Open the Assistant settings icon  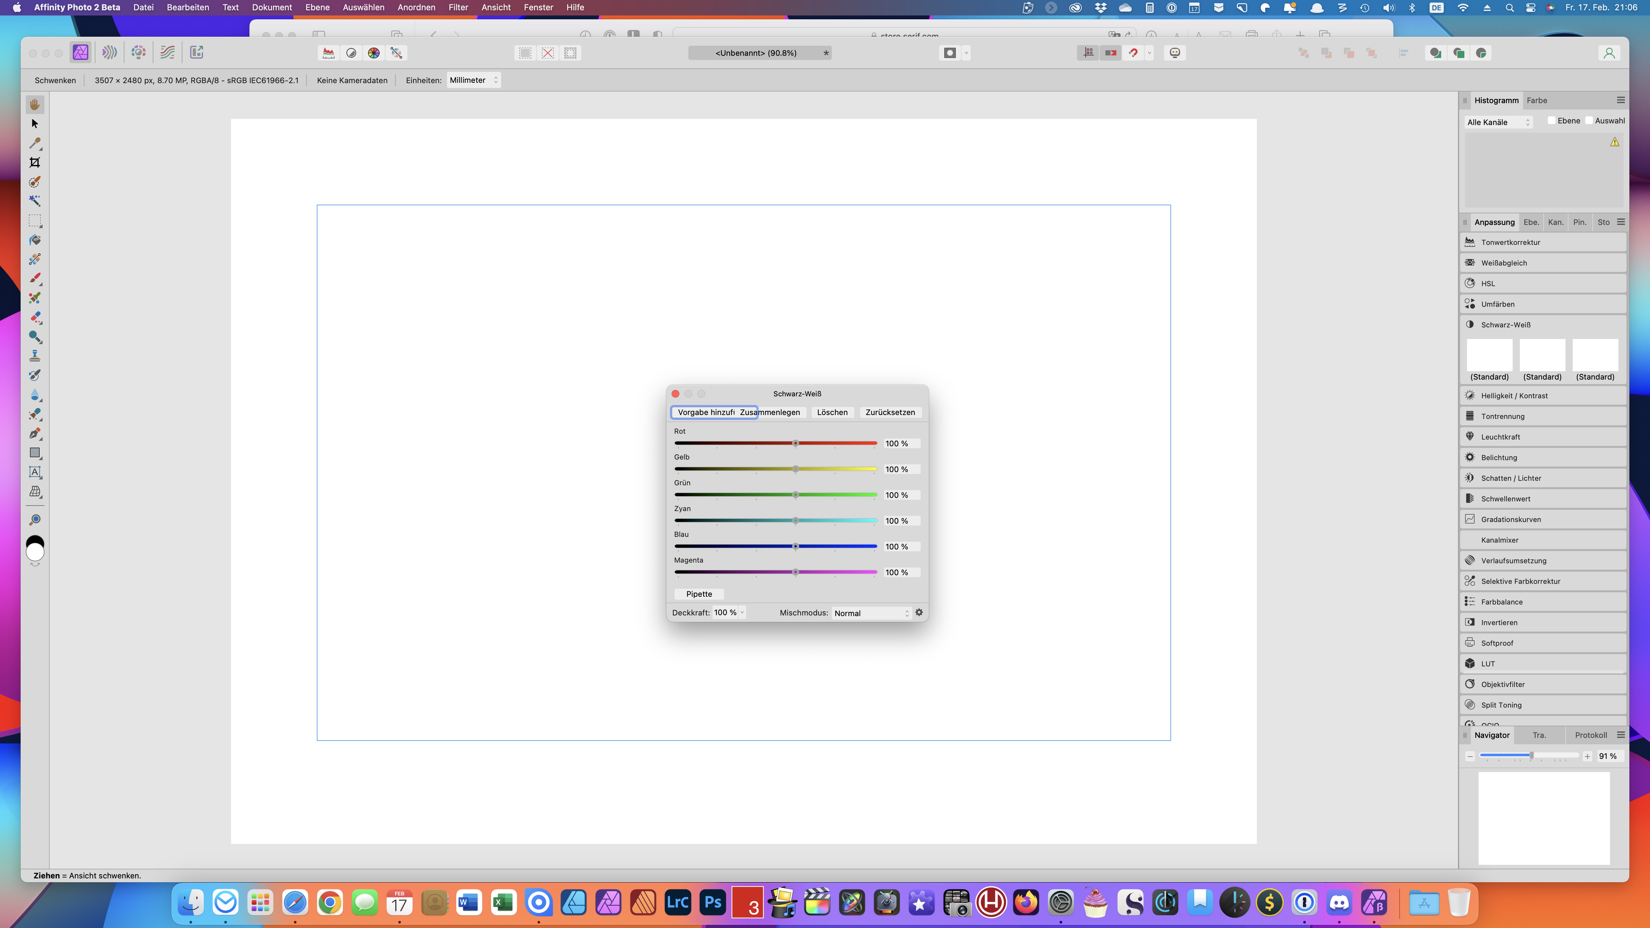(x=1175, y=53)
